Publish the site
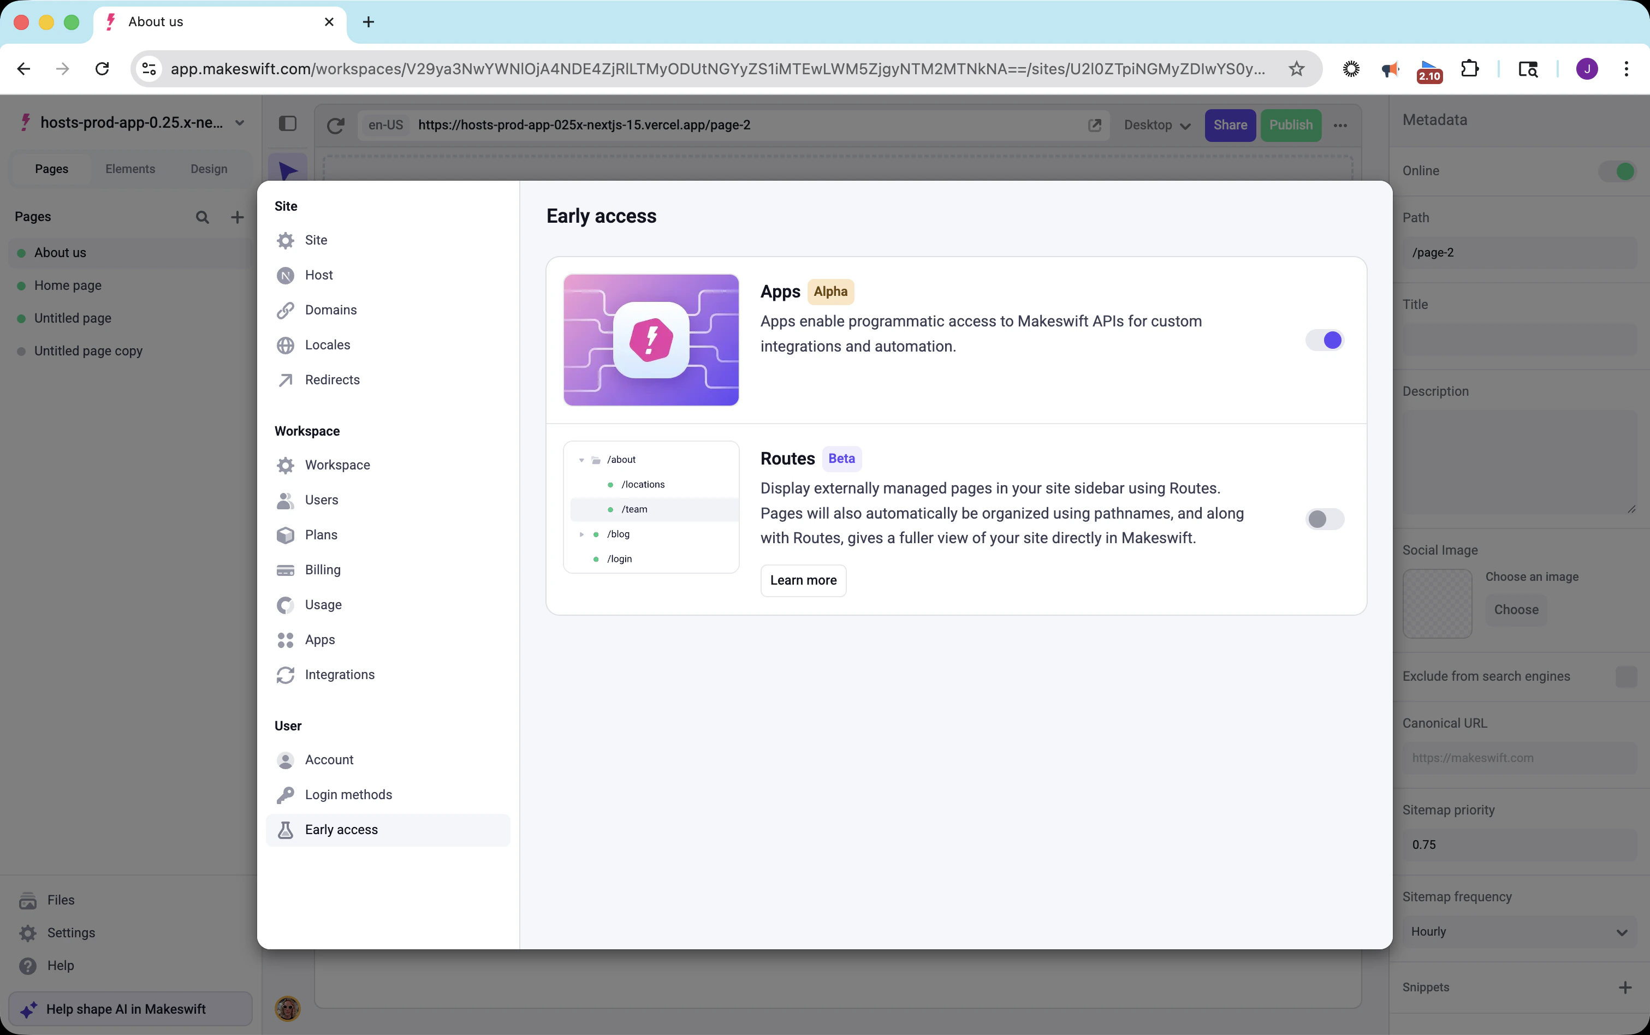This screenshot has width=1650, height=1035. pyautogui.click(x=1291, y=124)
